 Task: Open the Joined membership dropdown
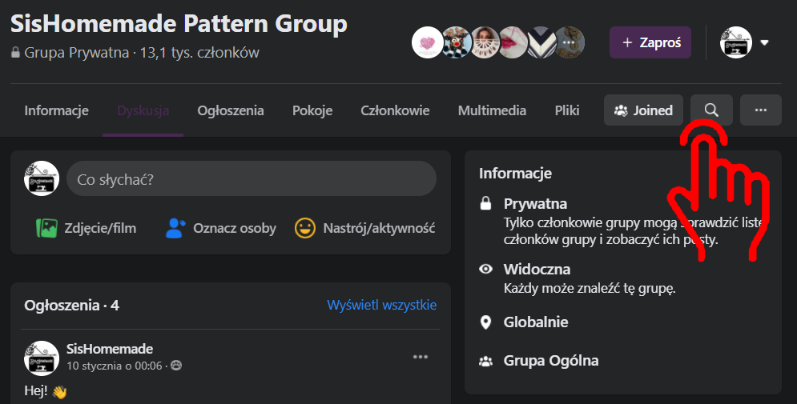point(643,110)
